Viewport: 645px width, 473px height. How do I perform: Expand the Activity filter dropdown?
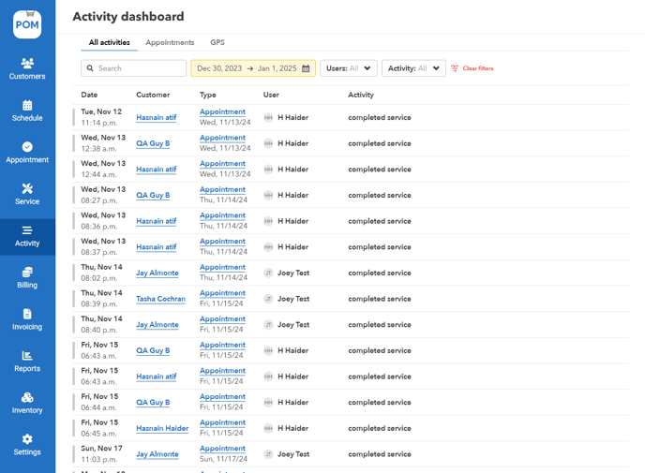pos(413,68)
